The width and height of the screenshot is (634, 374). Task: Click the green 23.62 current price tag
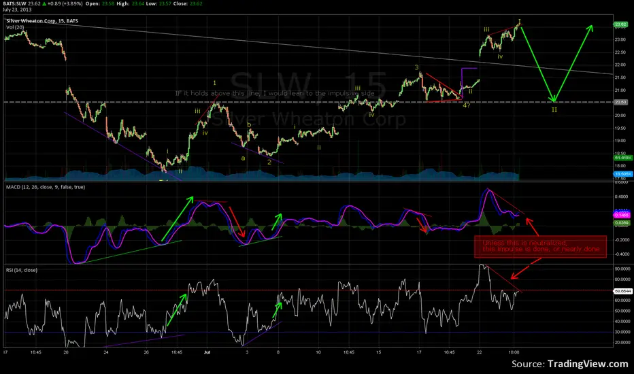click(x=620, y=24)
